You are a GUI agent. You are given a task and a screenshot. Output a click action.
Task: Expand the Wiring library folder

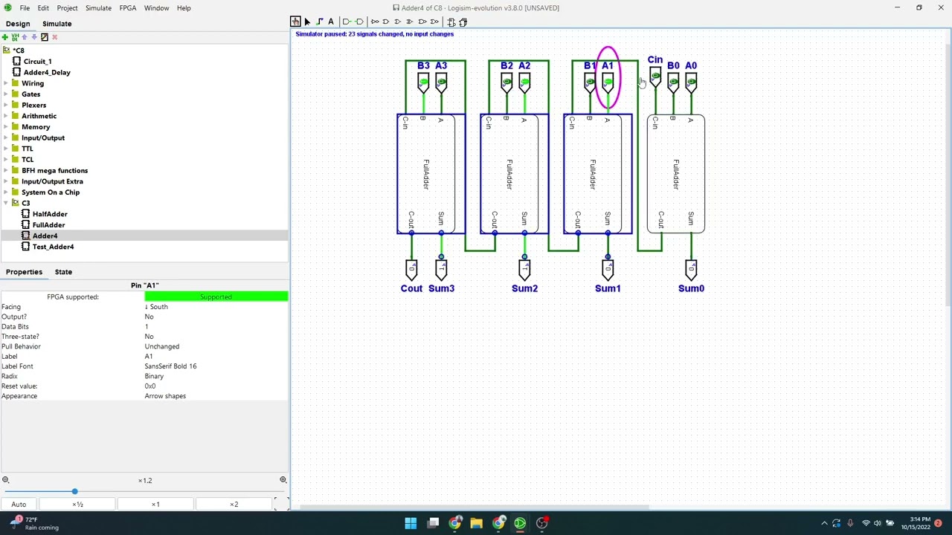(6, 83)
